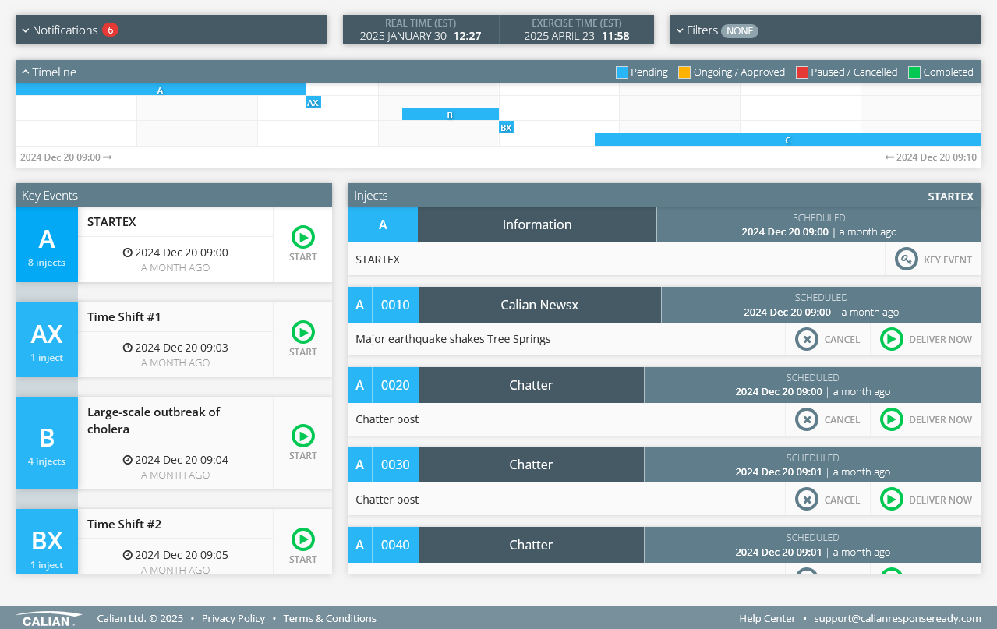Start the STARTEX key event A
This screenshot has height=629, width=997.
coord(302,238)
